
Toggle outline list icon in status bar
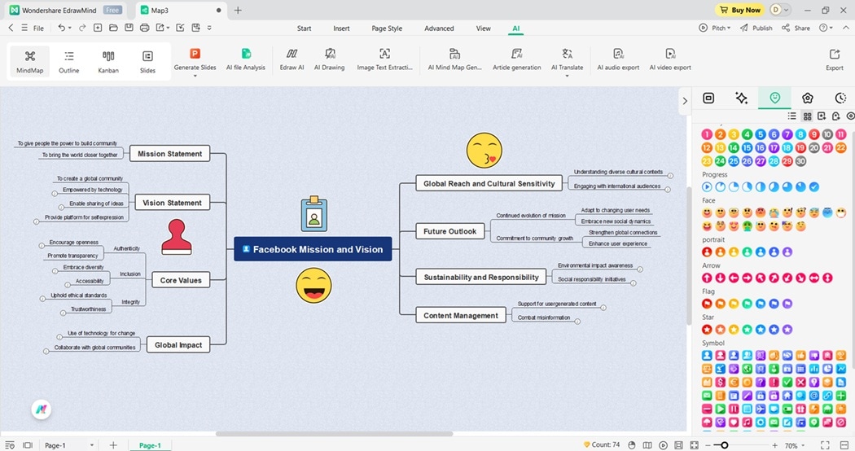click(x=10, y=445)
